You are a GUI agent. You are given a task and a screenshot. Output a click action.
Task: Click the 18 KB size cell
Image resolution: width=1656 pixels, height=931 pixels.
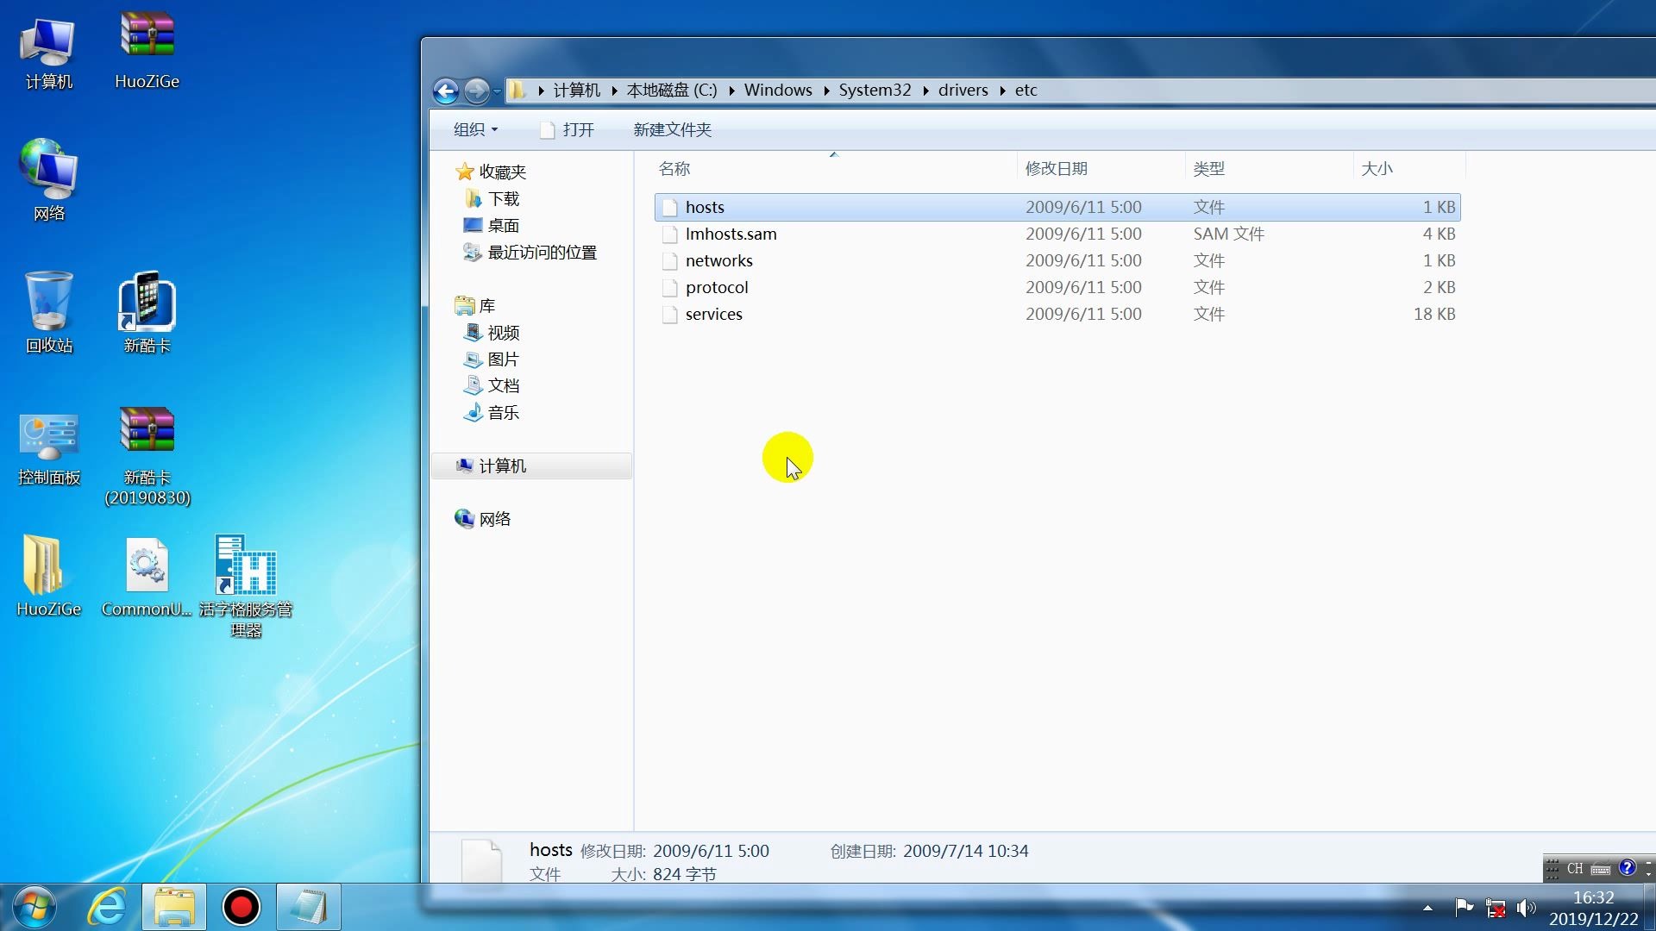pyautogui.click(x=1434, y=314)
